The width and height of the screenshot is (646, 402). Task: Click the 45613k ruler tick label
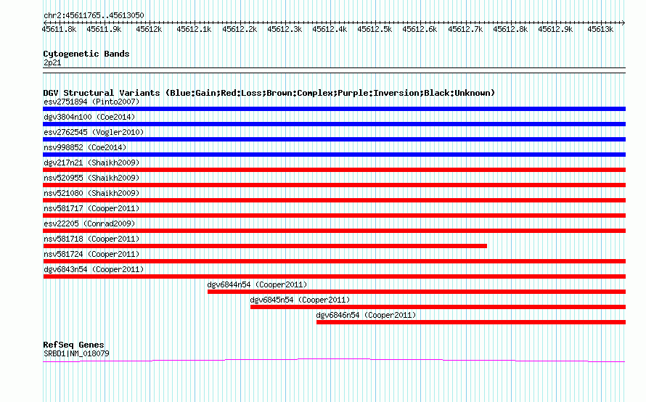coord(600,29)
